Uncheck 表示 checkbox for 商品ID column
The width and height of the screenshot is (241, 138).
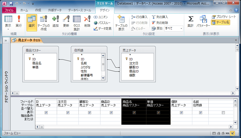[x=111, y=113]
